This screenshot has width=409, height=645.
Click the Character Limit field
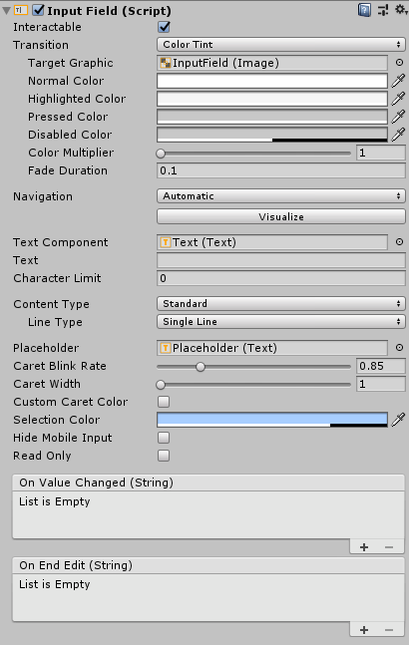pyautogui.click(x=281, y=278)
